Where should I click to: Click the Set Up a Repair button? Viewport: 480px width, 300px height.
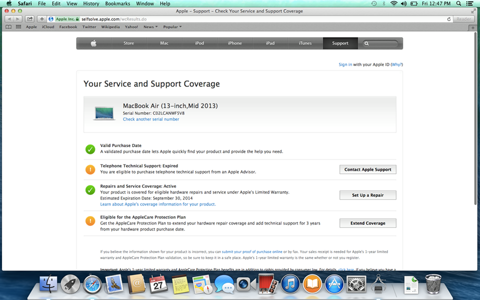coord(367,195)
